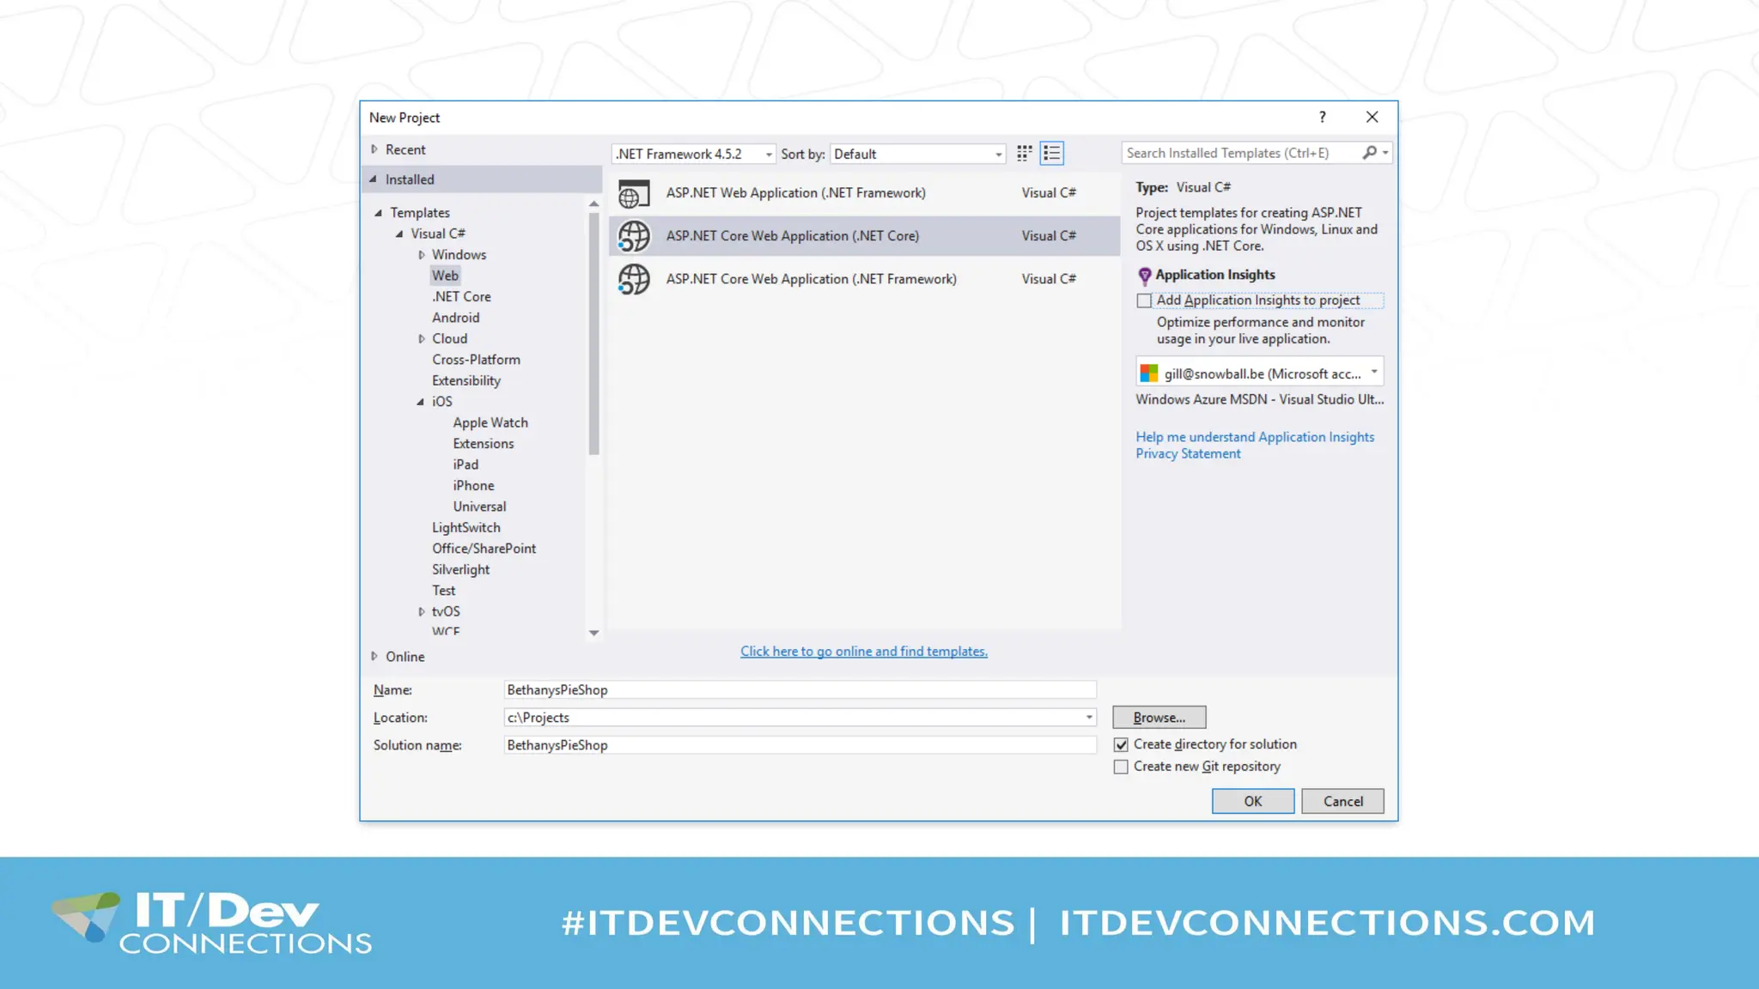The width and height of the screenshot is (1759, 989).
Task: Select the iPad category
Action: 466,464
